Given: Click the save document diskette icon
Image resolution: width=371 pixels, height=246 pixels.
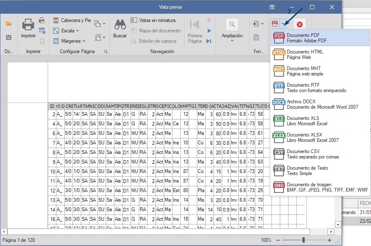Looking at the screenshot, I should click(9, 37).
